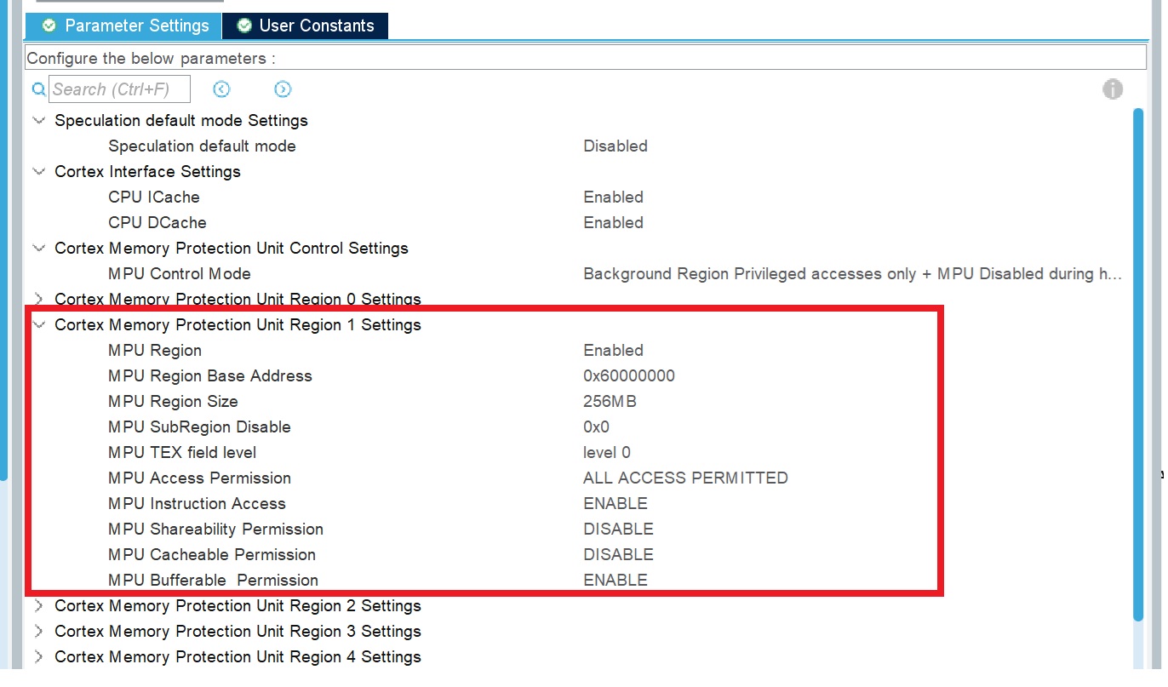This screenshot has height=687, width=1168.
Task: Change MPU Region Enabled value
Action: [613, 350]
